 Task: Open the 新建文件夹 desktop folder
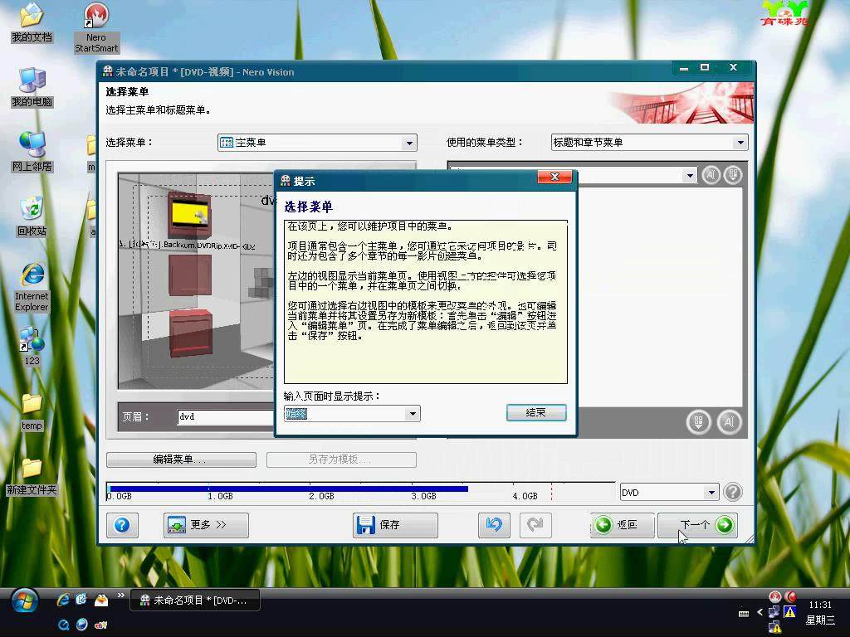click(32, 477)
